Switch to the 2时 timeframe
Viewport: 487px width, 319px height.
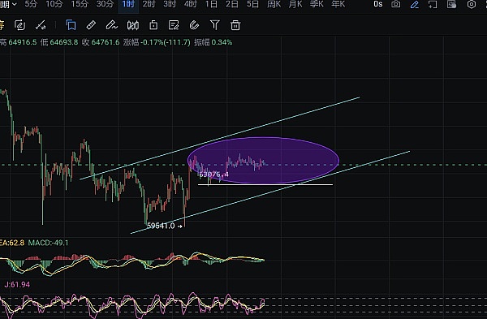click(x=149, y=4)
